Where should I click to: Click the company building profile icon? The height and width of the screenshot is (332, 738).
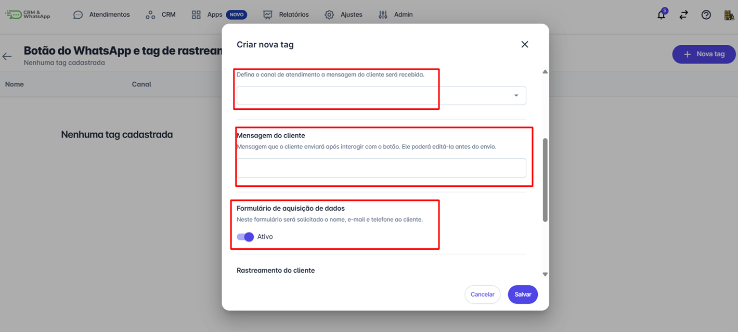[x=729, y=15]
